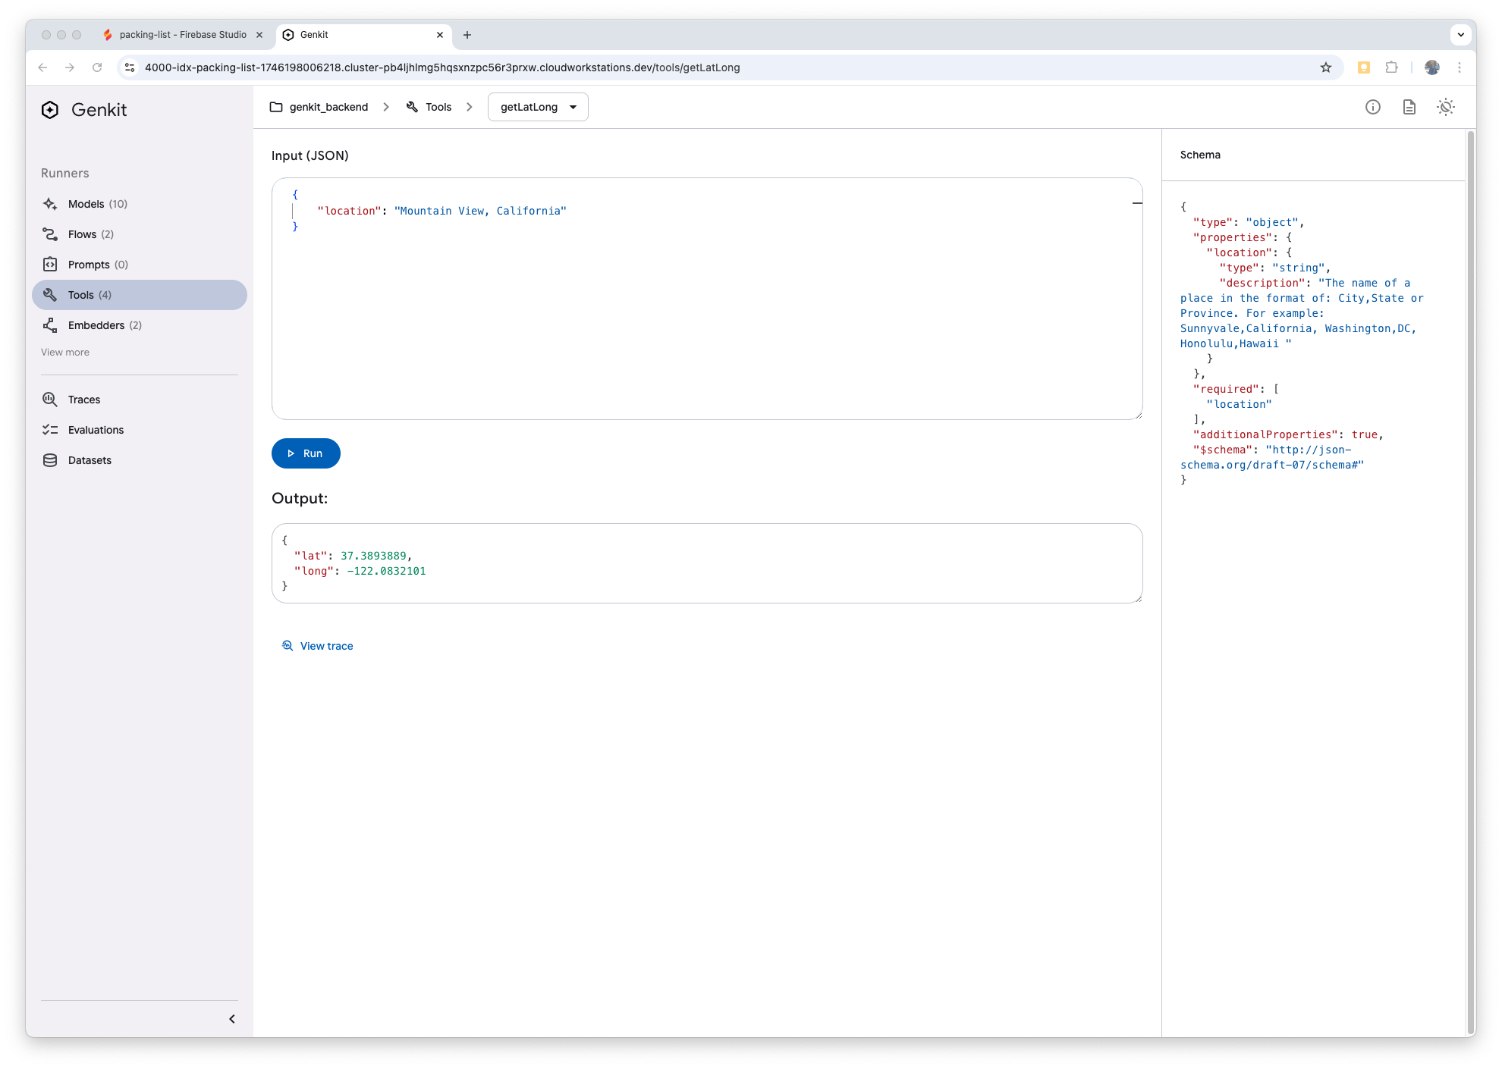The width and height of the screenshot is (1502, 1069).
Task: Click the Genkit logo icon
Action: [50, 110]
